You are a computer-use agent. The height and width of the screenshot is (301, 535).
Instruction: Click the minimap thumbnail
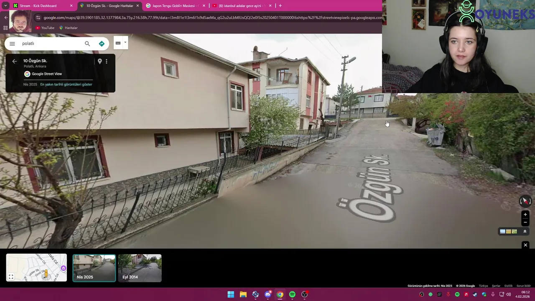point(36,268)
